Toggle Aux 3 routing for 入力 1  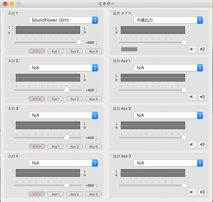point(93,51)
